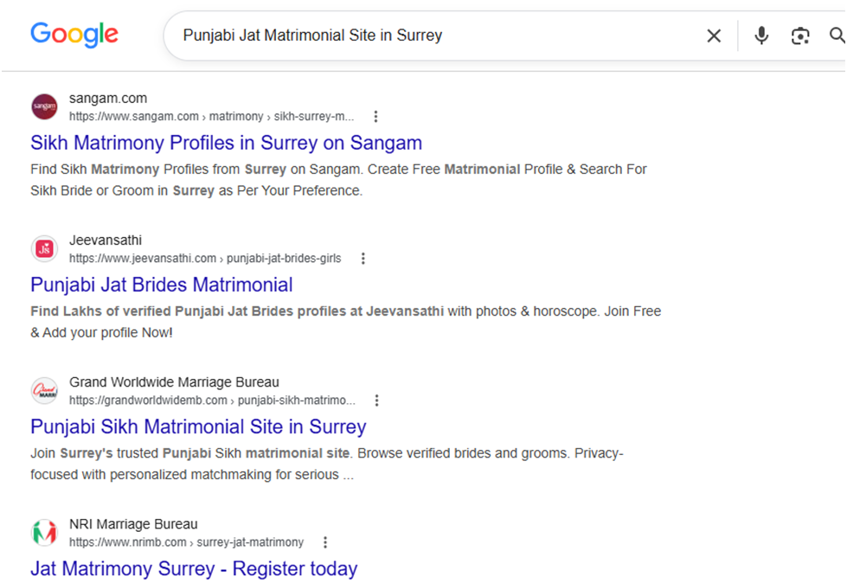Click the snippet starting Find Sikh Matrimony Profiles
This screenshot has width=847, height=583.
[x=338, y=180]
